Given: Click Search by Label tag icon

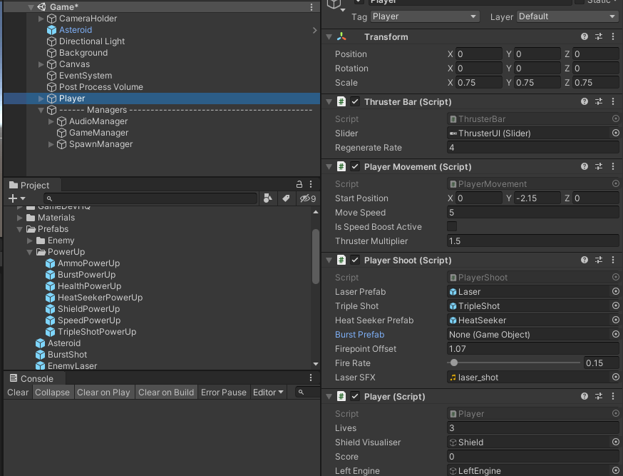Looking at the screenshot, I should point(286,198).
